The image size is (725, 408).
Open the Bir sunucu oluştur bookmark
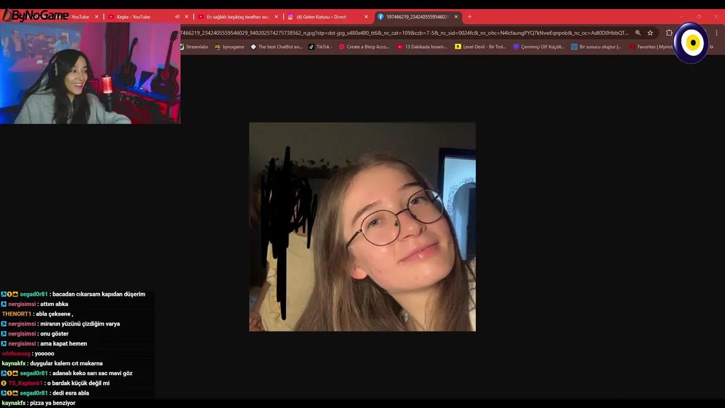point(596,47)
